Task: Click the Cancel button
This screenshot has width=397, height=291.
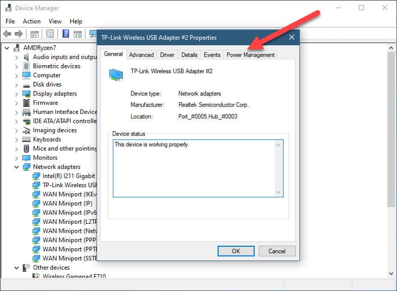Action: click(x=277, y=251)
